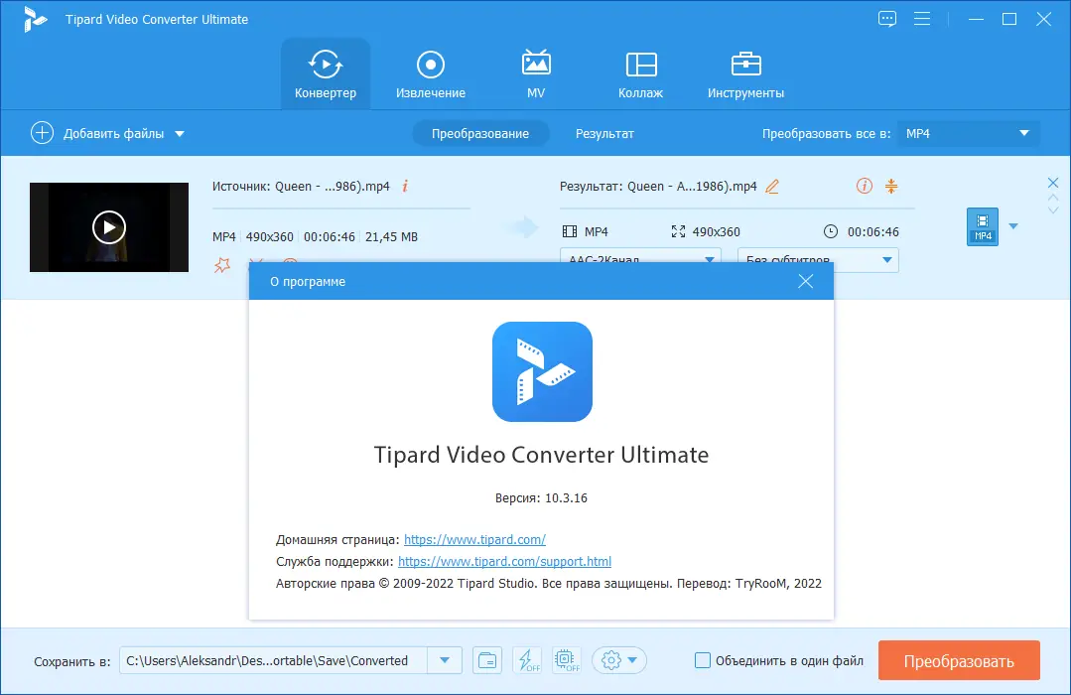Enable Объединить в один файл checkbox
The width and height of the screenshot is (1071, 695).
[x=702, y=660]
